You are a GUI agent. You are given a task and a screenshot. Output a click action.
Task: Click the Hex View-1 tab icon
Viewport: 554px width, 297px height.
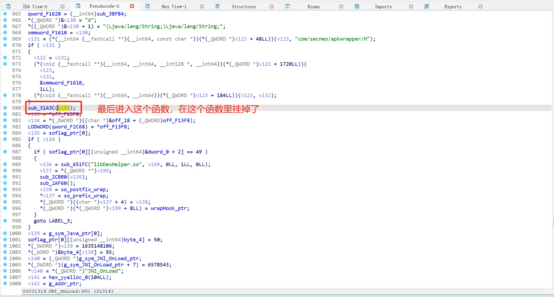tap(148, 6)
